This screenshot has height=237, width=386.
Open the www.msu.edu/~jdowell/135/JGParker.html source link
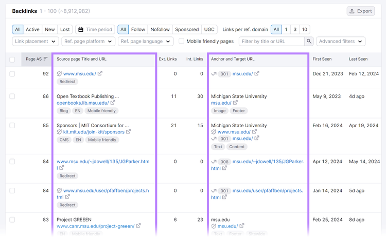click(x=103, y=164)
